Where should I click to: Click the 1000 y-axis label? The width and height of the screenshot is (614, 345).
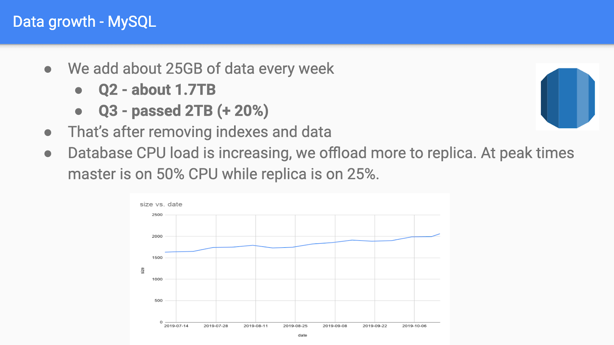click(157, 279)
